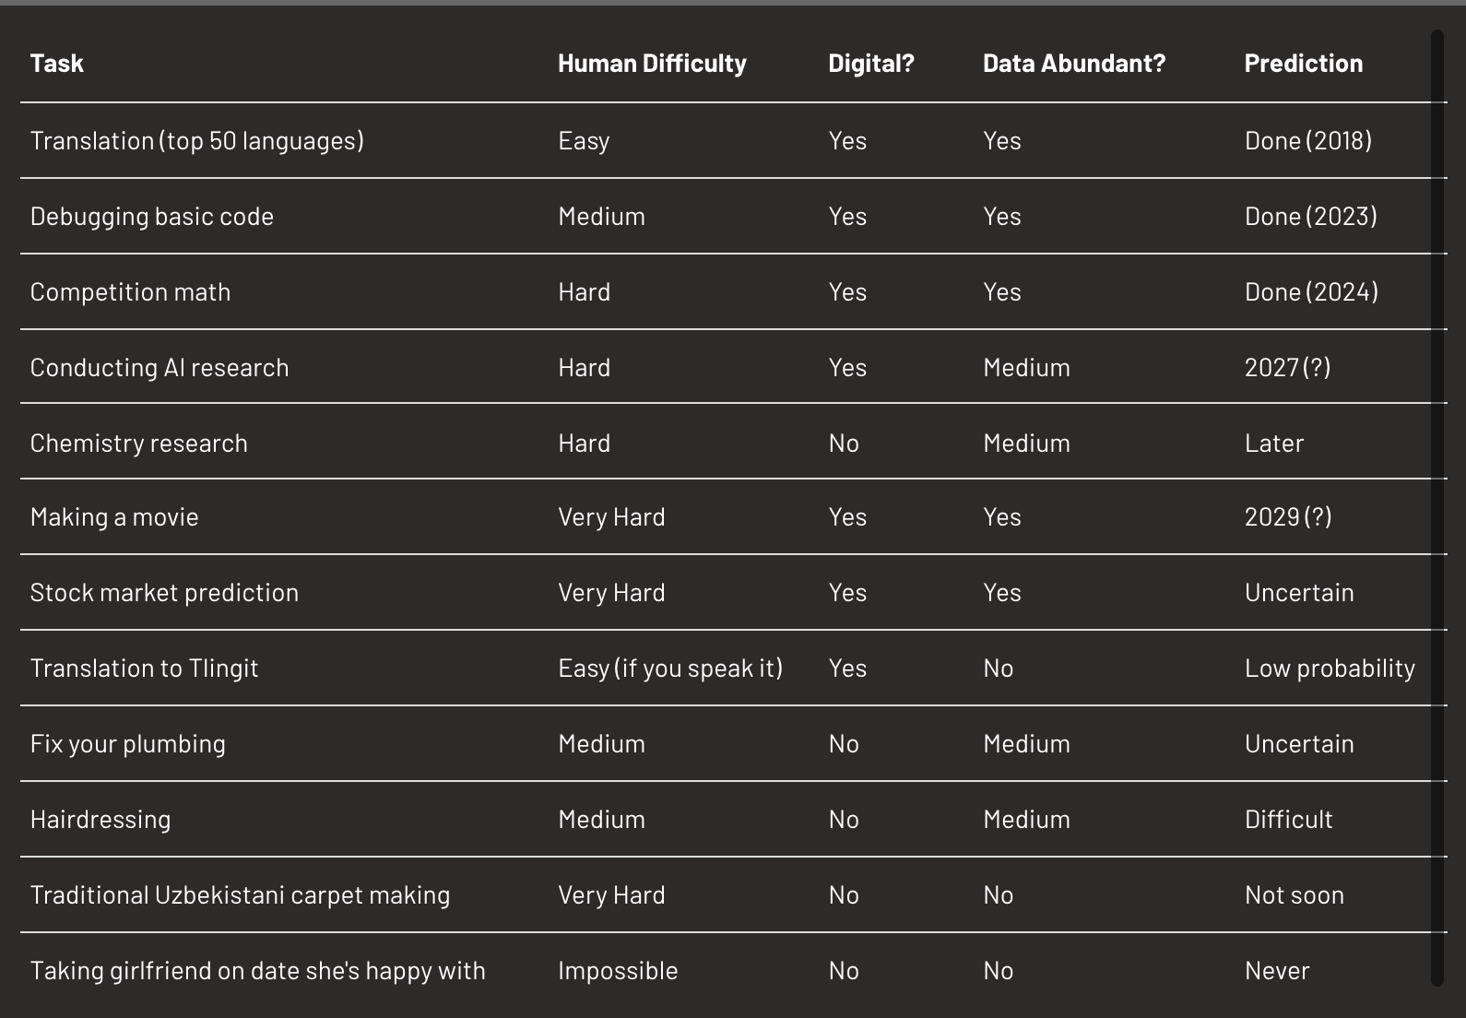Select the 'Making a movie' task cell
This screenshot has width=1466, height=1018.
(x=114, y=517)
